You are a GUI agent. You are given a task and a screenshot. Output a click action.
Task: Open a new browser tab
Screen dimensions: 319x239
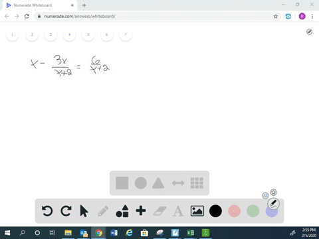tap(84, 5)
